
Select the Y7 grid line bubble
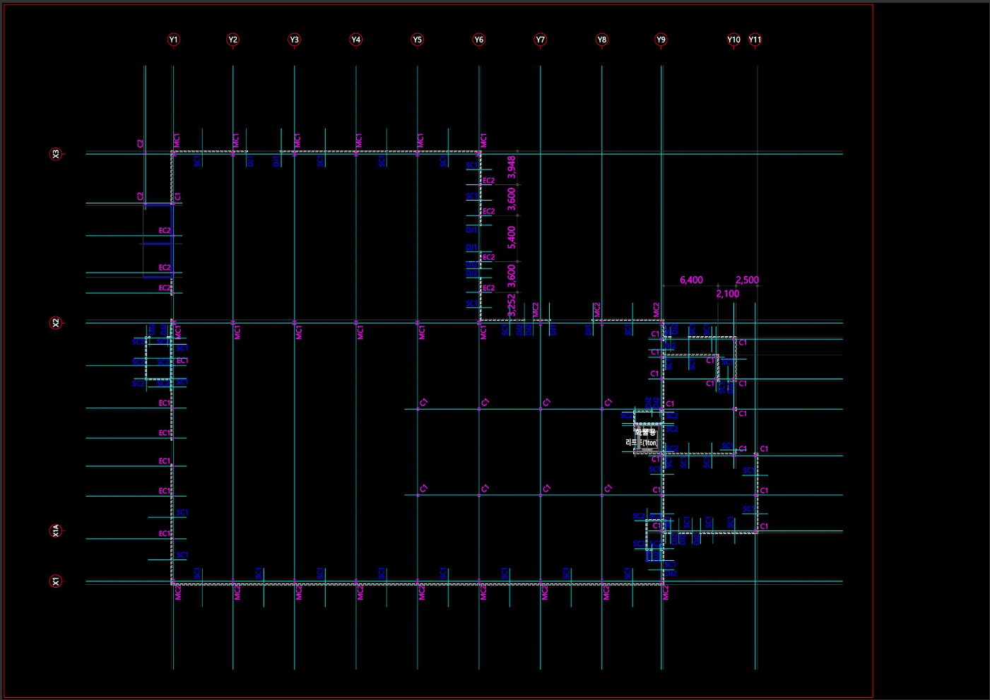pos(541,40)
